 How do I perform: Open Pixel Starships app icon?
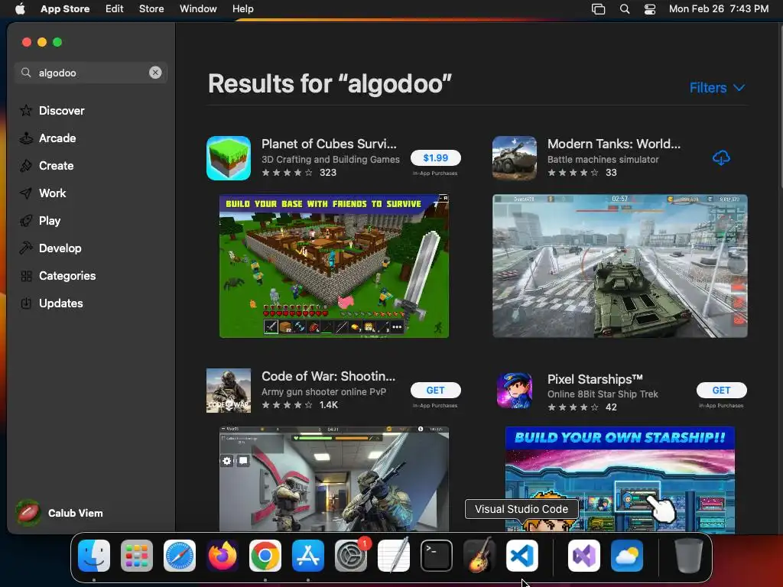pyautogui.click(x=515, y=391)
